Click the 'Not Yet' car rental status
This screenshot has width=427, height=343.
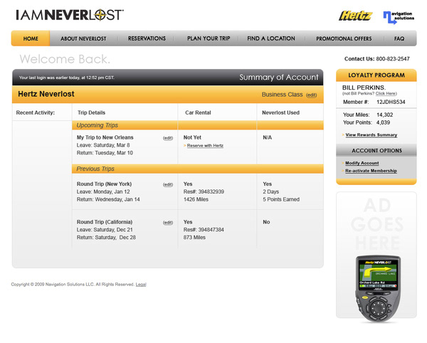point(192,137)
